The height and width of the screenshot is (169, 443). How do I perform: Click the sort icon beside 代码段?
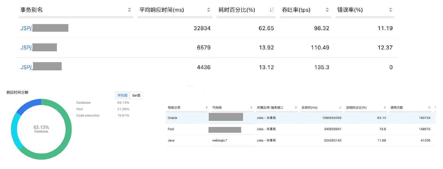pyautogui.click(x=251, y=108)
